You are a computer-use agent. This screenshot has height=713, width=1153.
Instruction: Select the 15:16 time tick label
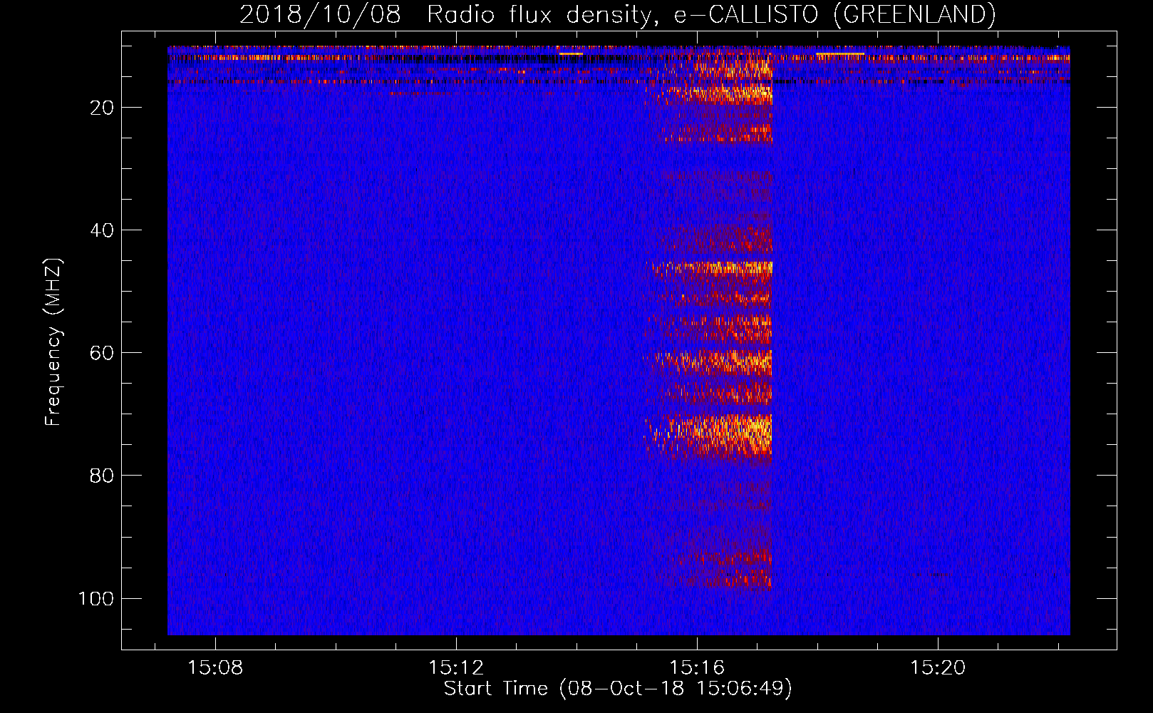click(696, 667)
